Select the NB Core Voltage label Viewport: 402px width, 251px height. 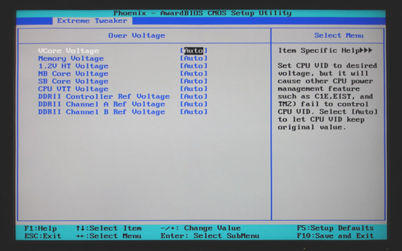pyautogui.click(x=73, y=74)
